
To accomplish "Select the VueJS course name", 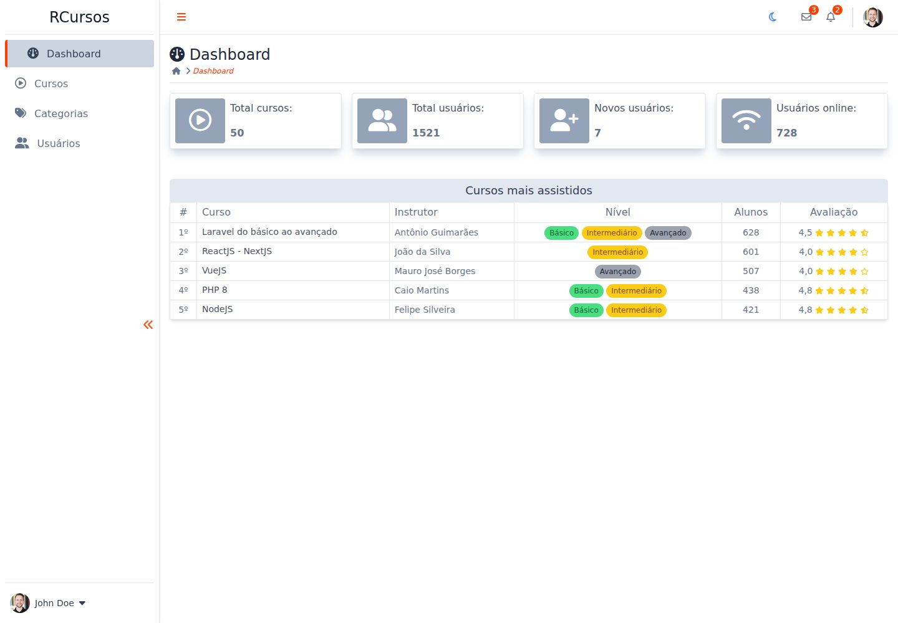I will pos(215,270).
